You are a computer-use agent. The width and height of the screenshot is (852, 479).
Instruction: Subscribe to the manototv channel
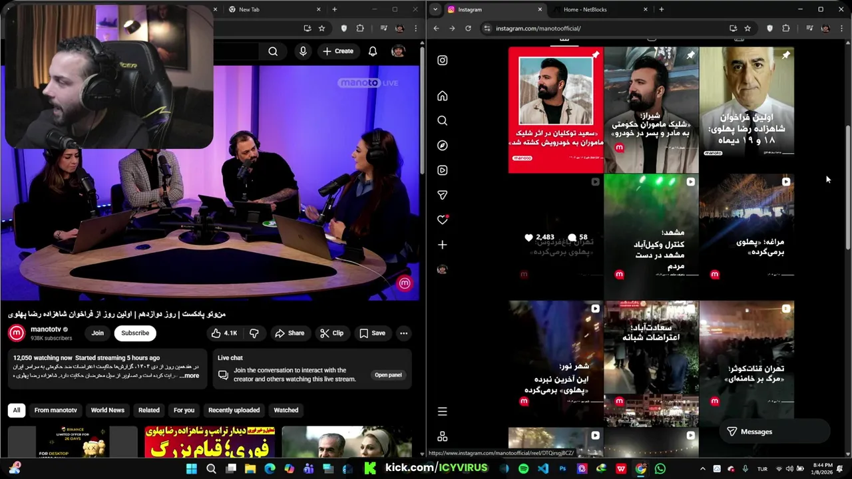point(135,333)
